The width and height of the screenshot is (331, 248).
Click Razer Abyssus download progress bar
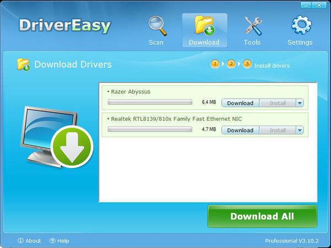point(150,103)
